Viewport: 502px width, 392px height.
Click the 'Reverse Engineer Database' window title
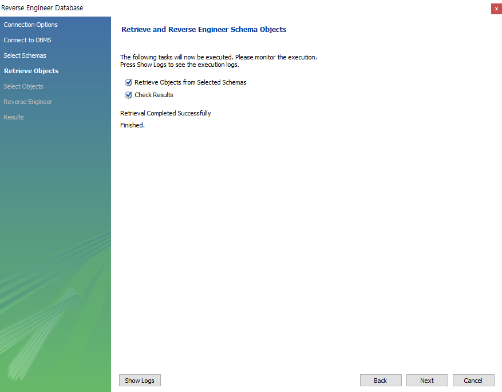(42, 7)
